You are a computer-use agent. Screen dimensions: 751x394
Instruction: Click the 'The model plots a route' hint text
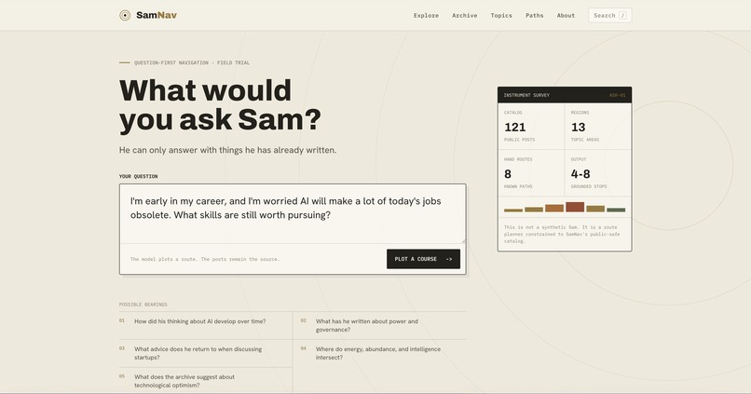(204, 259)
